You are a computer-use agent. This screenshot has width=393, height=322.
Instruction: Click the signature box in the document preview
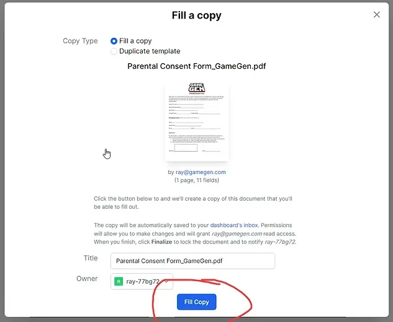coord(186,147)
